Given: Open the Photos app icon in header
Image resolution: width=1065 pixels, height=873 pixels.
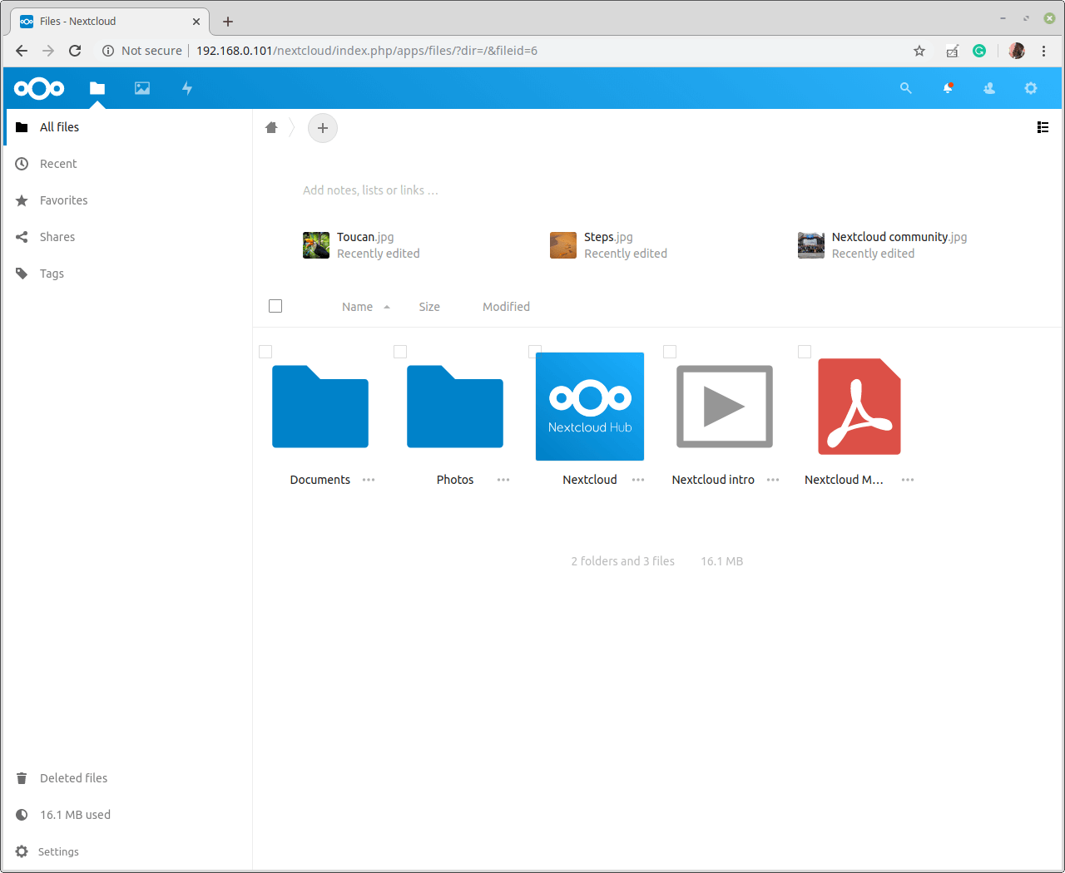Looking at the screenshot, I should coord(142,88).
